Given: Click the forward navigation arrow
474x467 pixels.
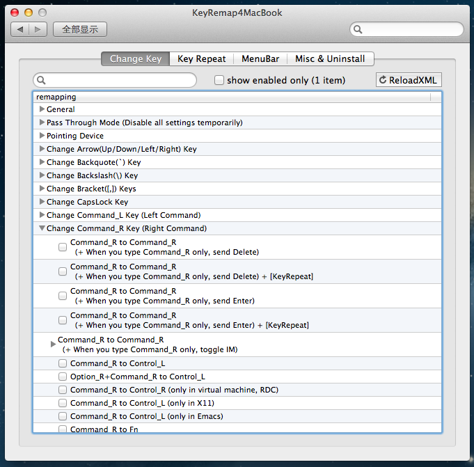Looking at the screenshot, I should click(x=38, y=29).
